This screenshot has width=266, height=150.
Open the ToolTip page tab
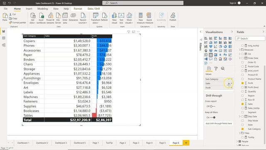(109, 143)
